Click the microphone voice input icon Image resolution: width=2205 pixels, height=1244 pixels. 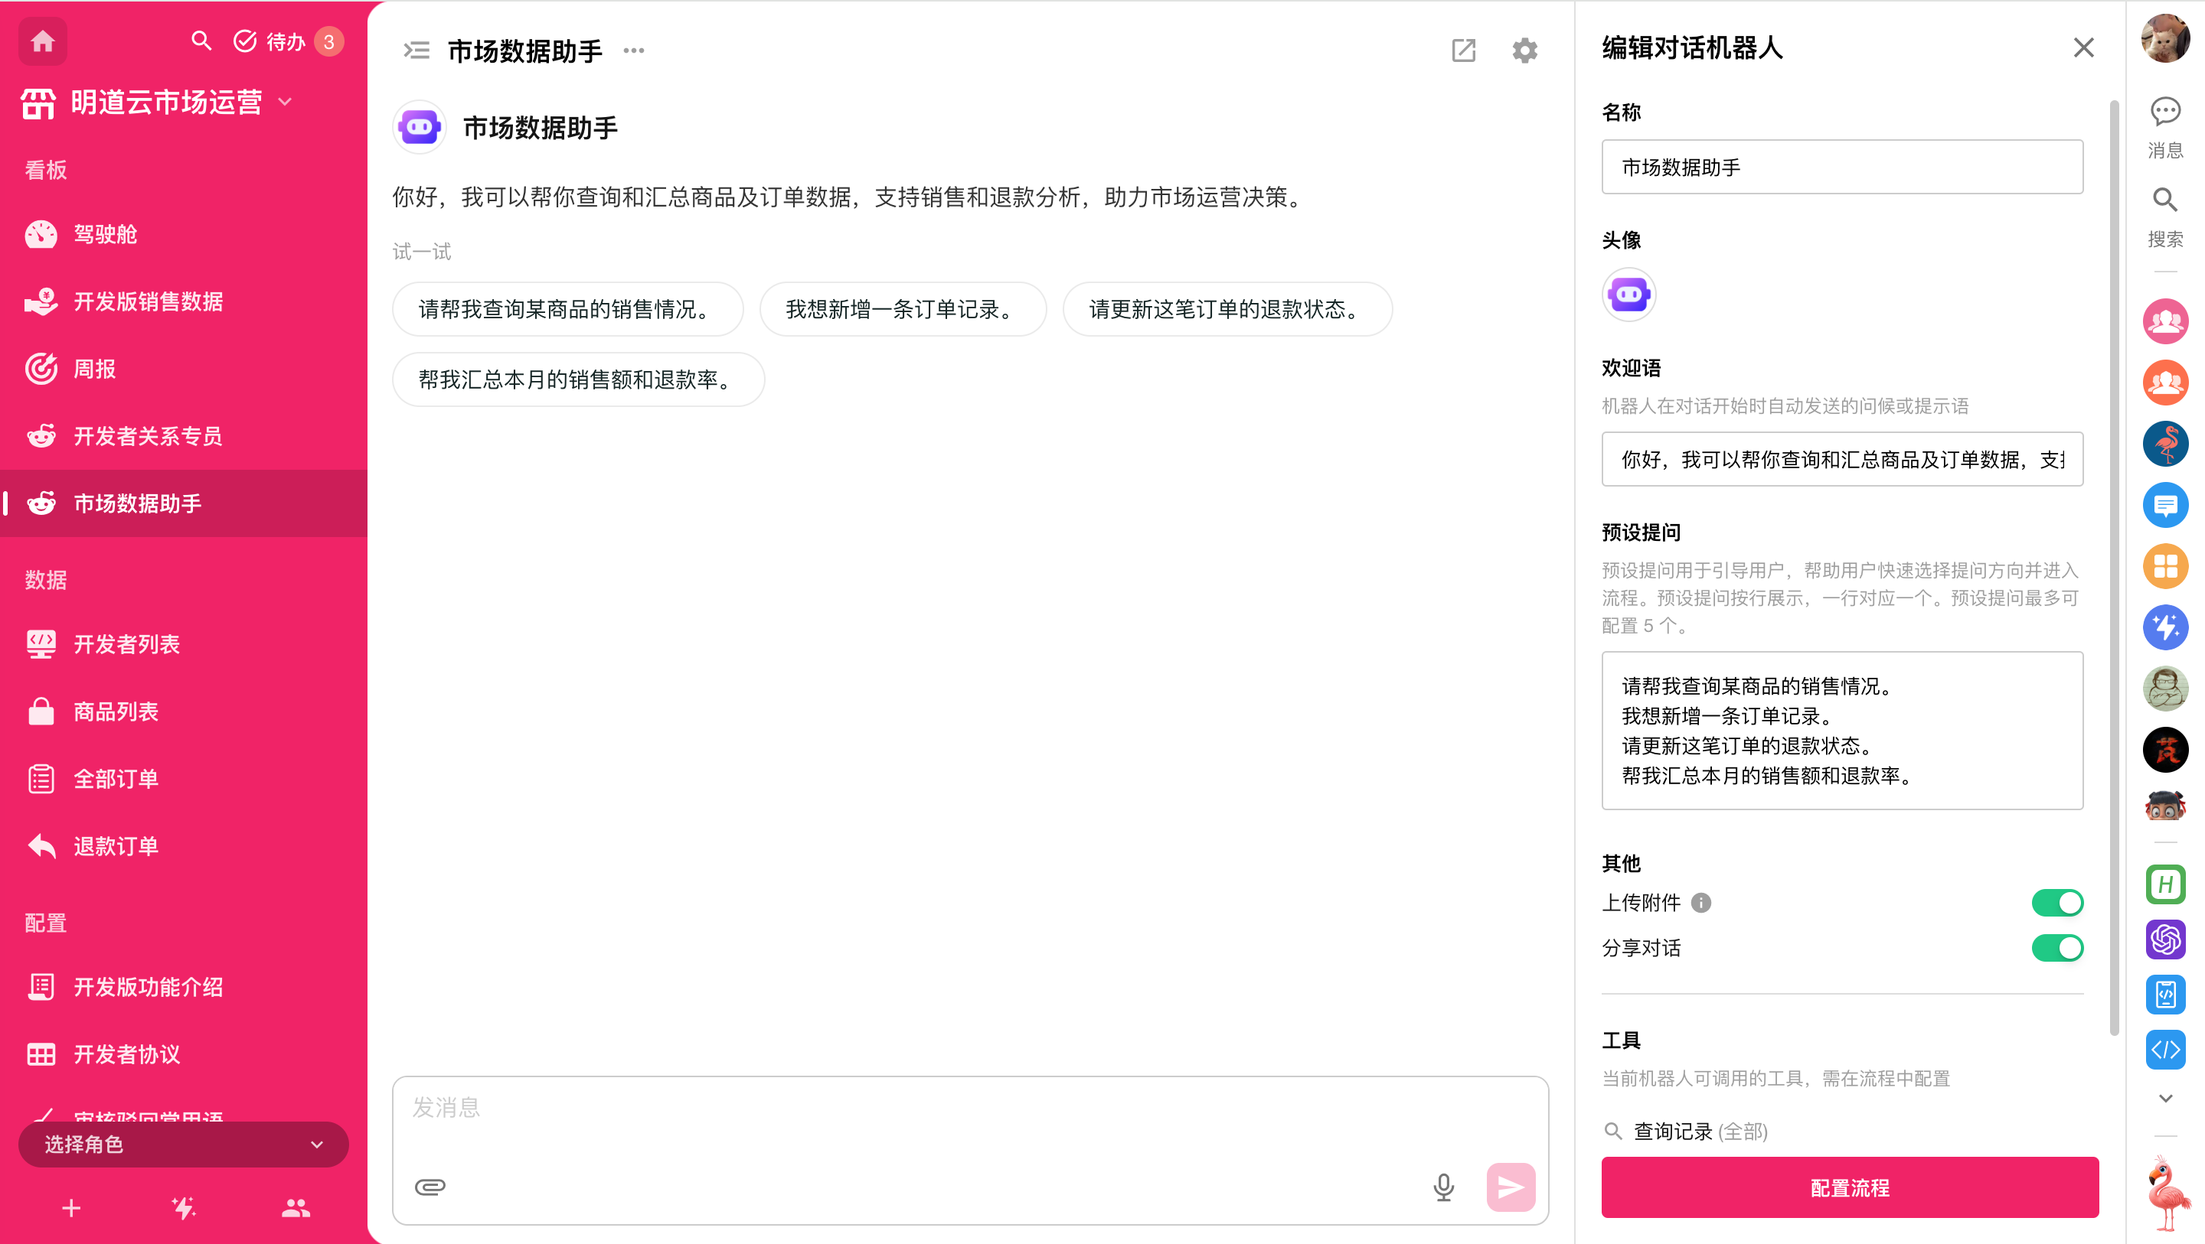[1443, 1187]
